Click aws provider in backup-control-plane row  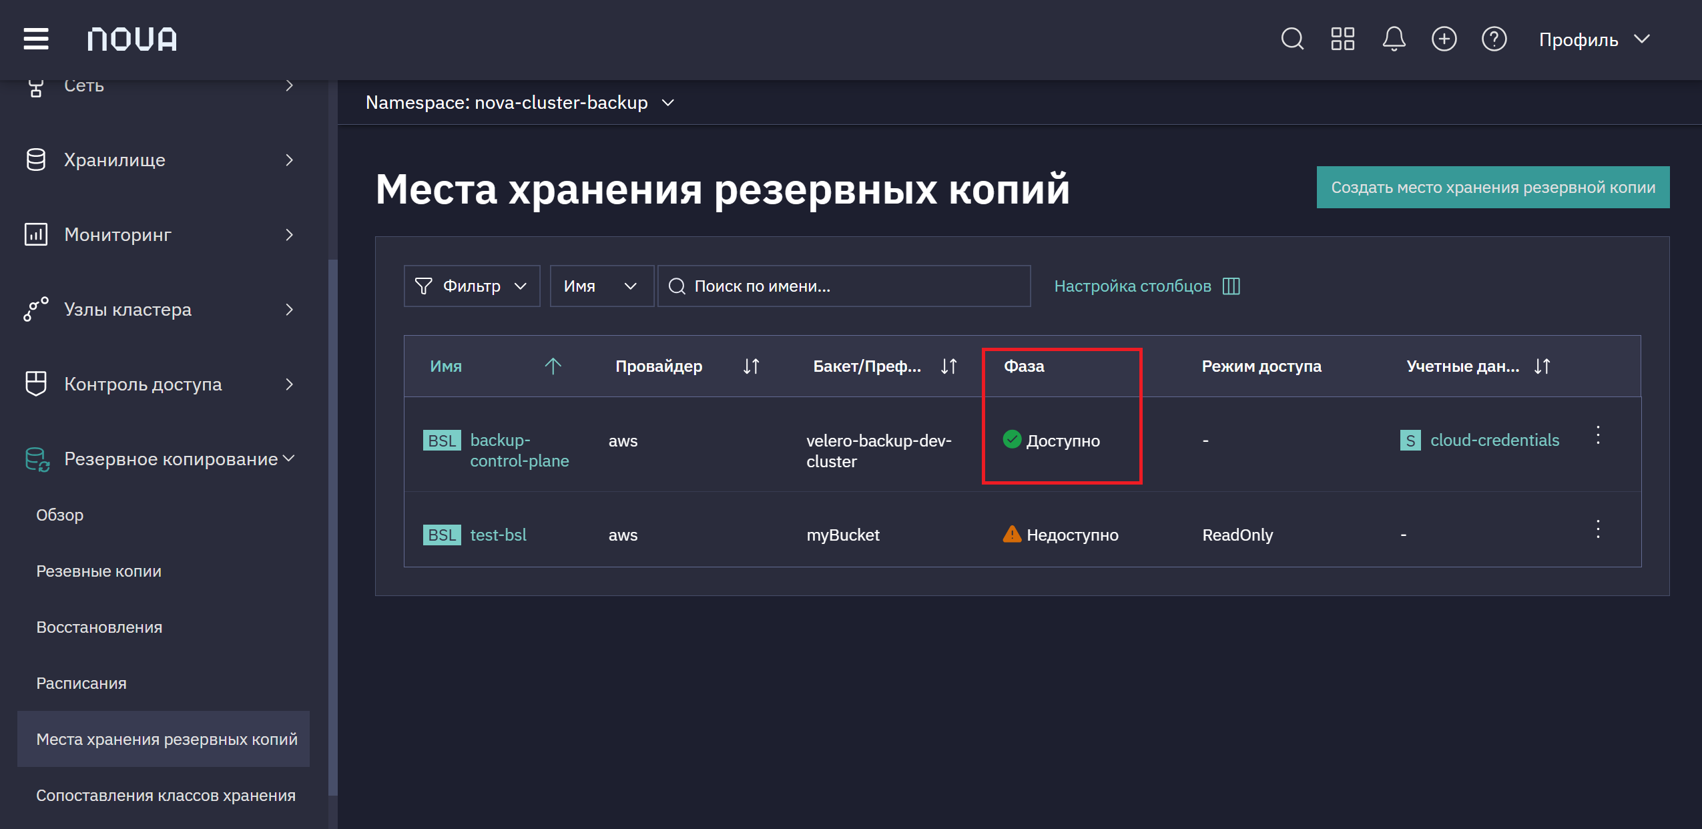tap(623, 441)
